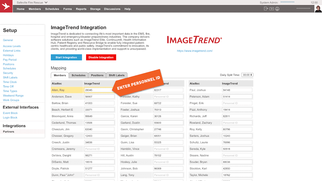
Task: Open the Members menu in navigation bar
Action: (35, 9)
